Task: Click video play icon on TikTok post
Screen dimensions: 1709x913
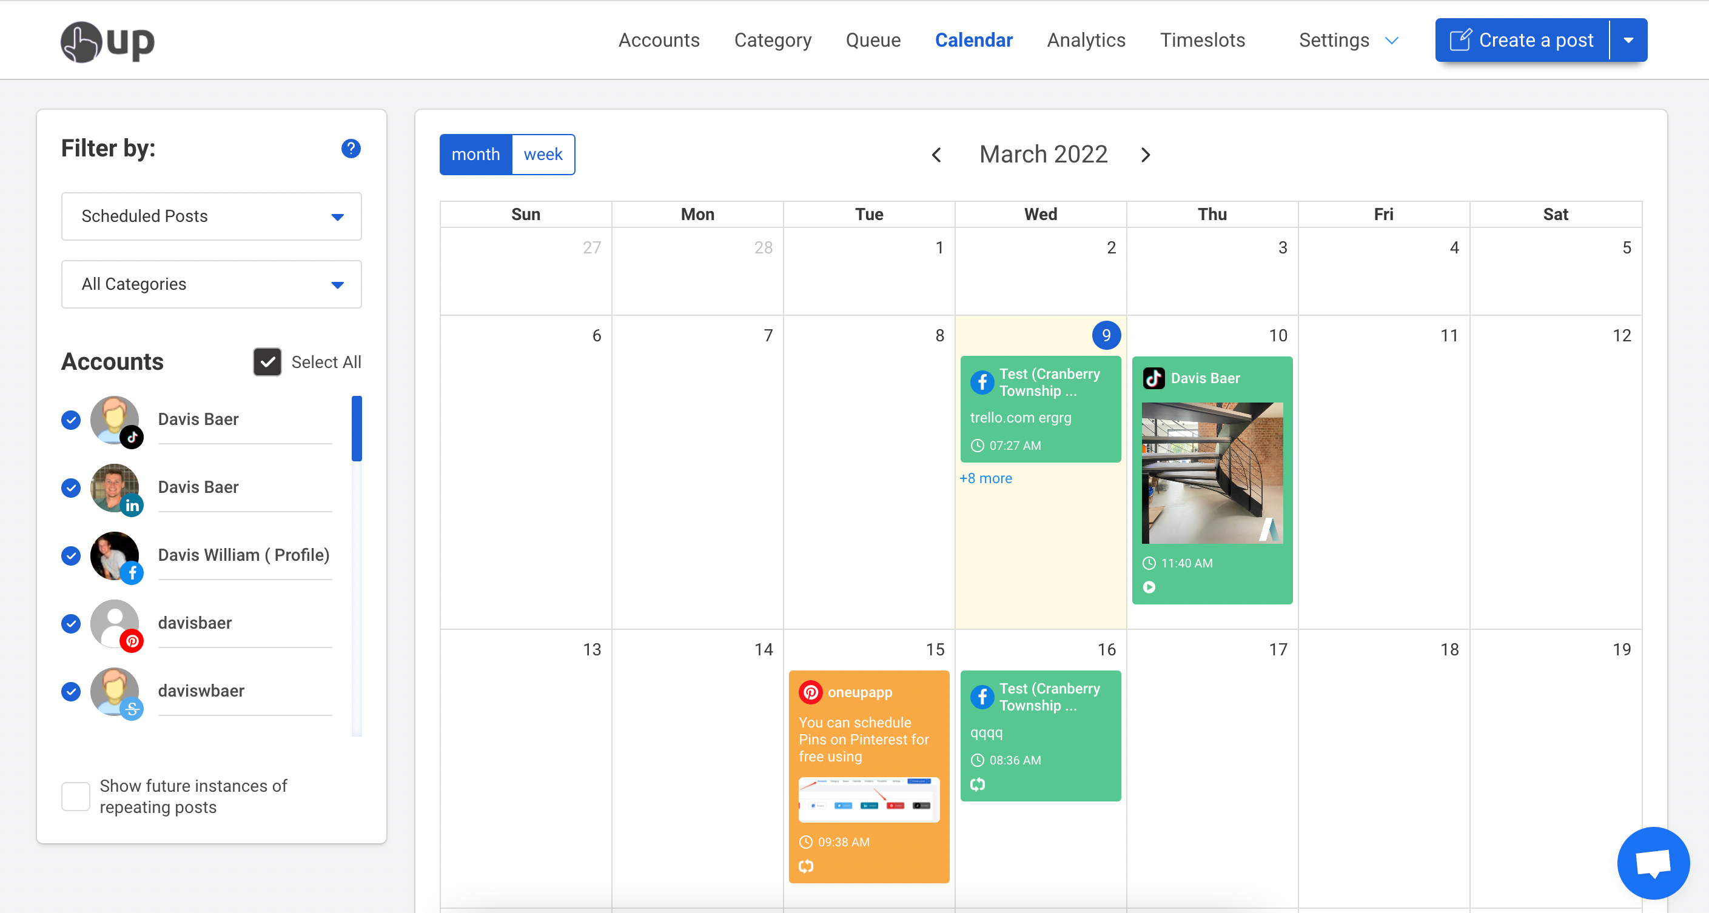Action: coord(1149,587)
